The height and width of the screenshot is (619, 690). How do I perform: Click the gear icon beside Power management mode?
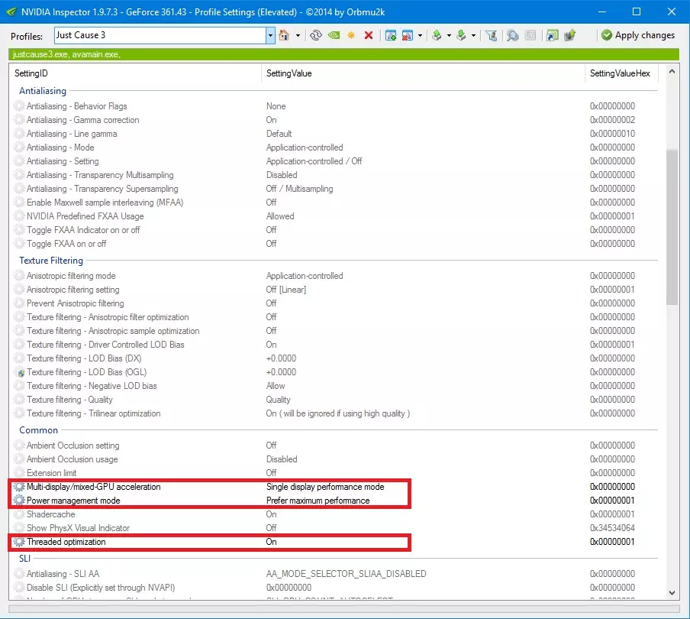coord(19,501)
